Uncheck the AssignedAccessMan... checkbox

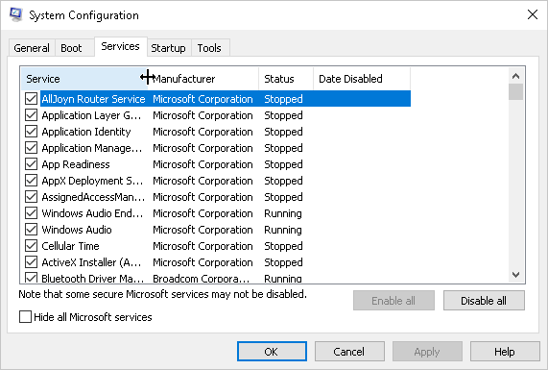coord(31,197)
